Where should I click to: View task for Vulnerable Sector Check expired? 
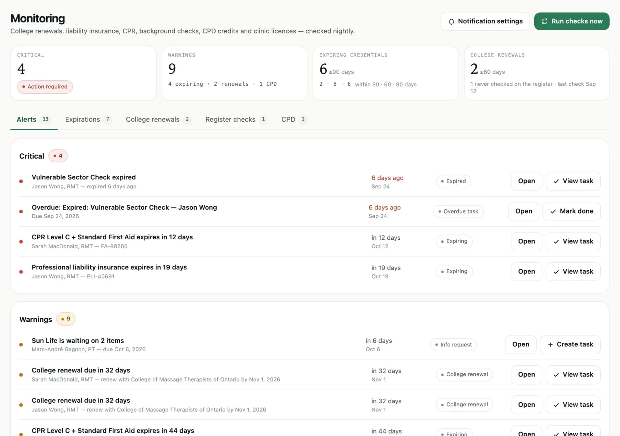tap(573, 181)
